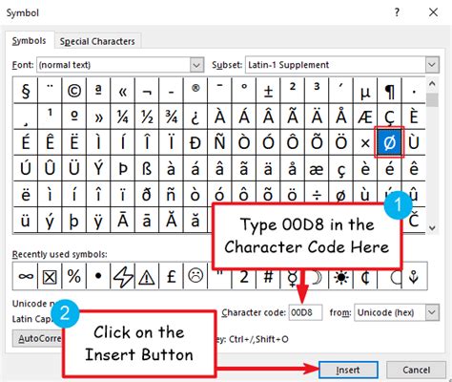Pick the not sign ¬ symbol

[147, 91]
